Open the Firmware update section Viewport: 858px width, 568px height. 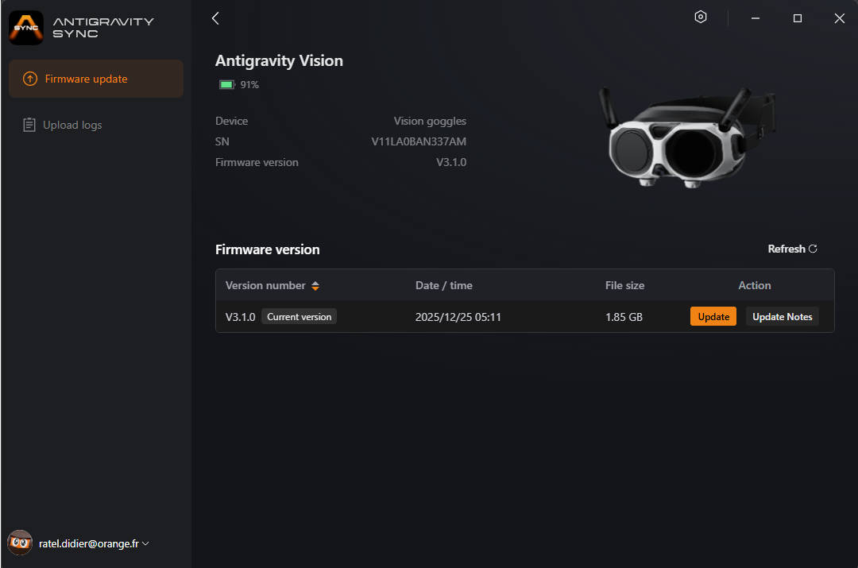96,79
